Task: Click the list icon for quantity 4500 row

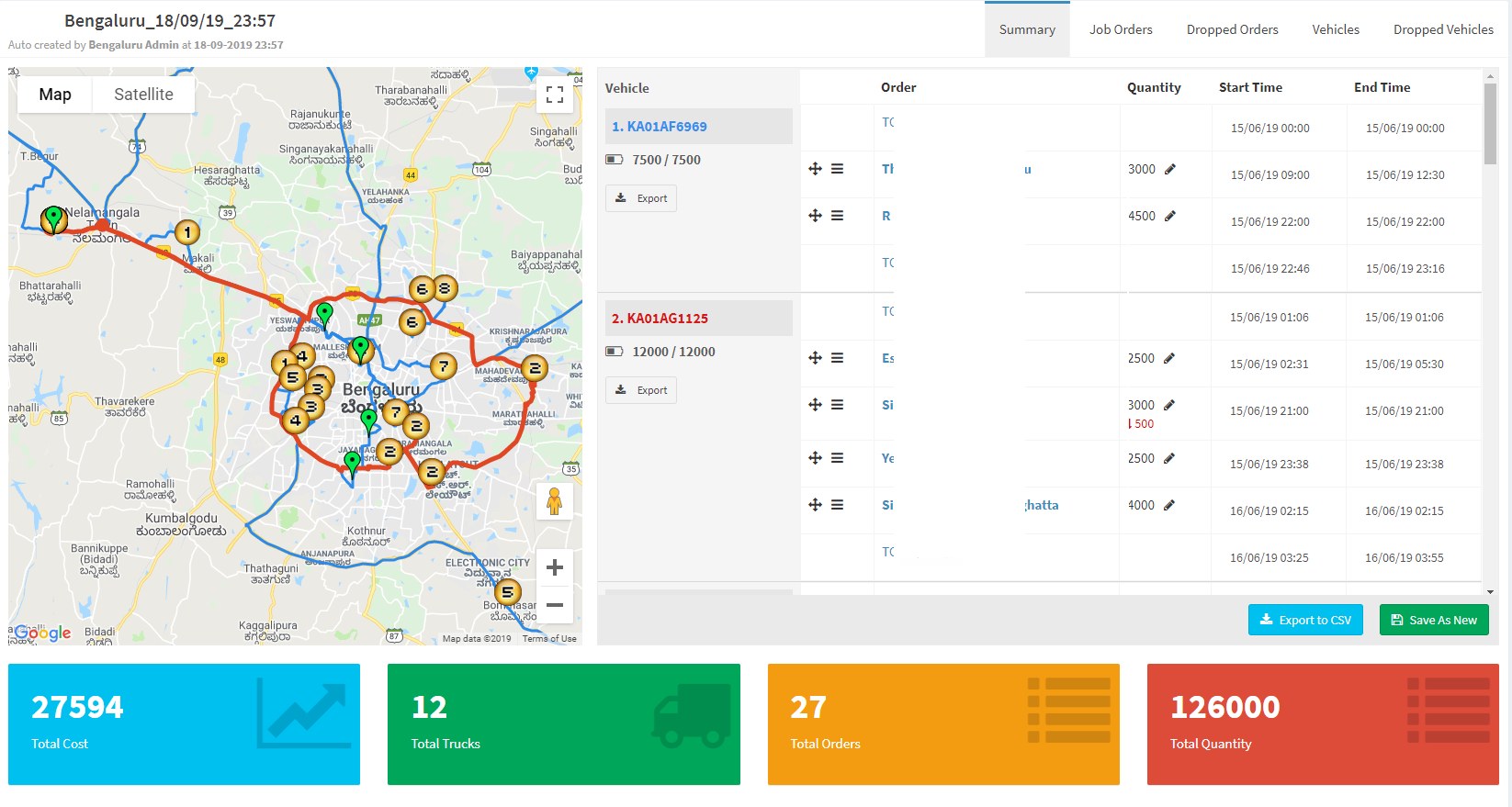Action: point(837,216)
